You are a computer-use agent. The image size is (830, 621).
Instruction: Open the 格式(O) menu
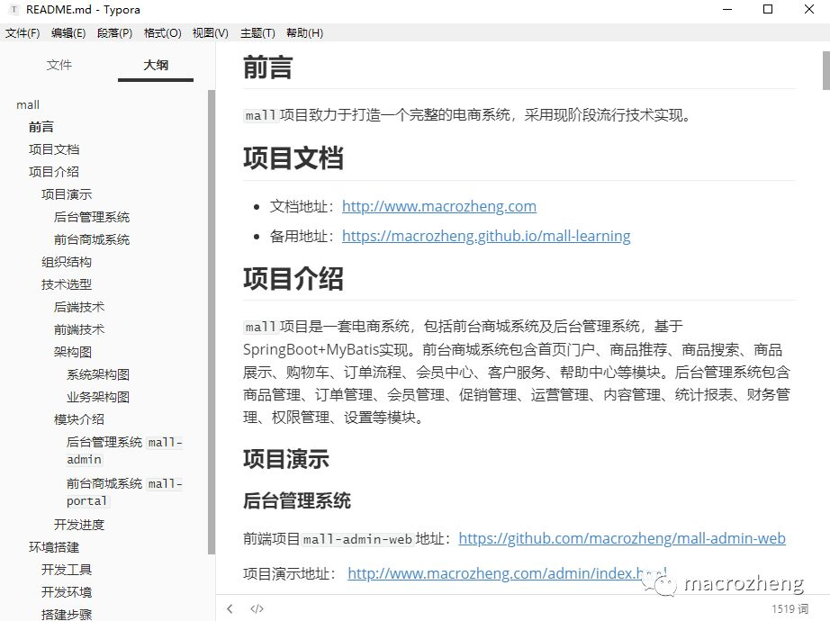(x=163, y=32)
